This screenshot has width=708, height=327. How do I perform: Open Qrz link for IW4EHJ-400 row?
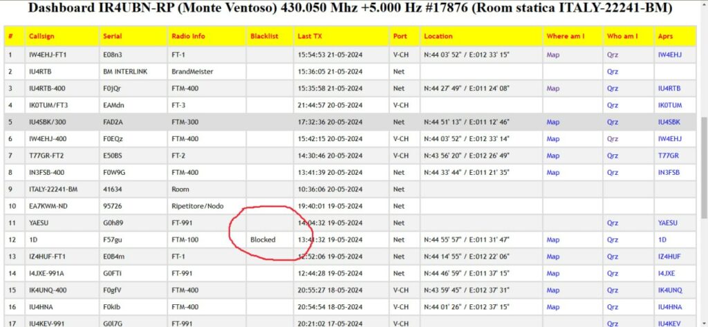[613, 139]
